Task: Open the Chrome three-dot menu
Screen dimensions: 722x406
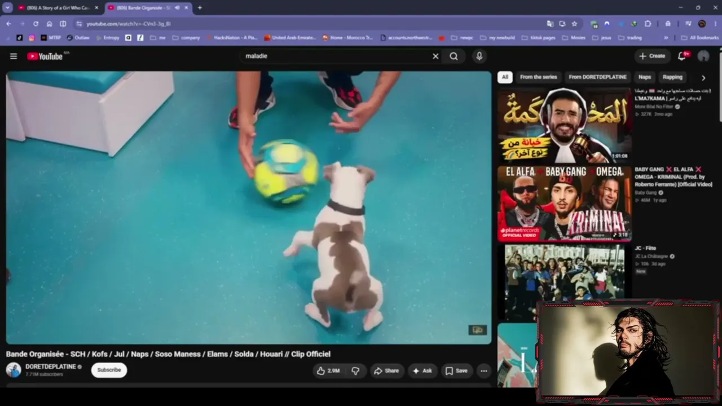Action: click(714, 24)
